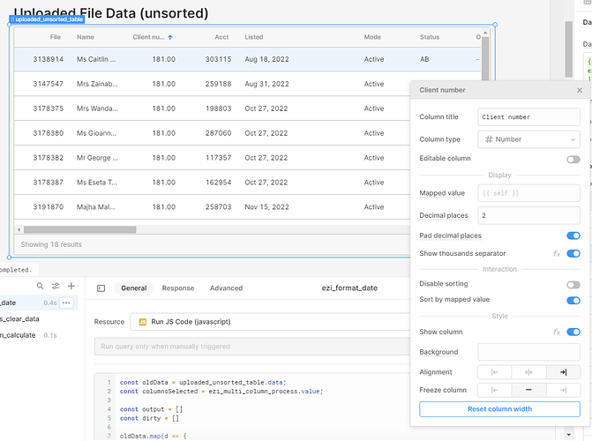592x441 pixels.
Task: Open the three-dots menu on date query
Action: [66, 303]
